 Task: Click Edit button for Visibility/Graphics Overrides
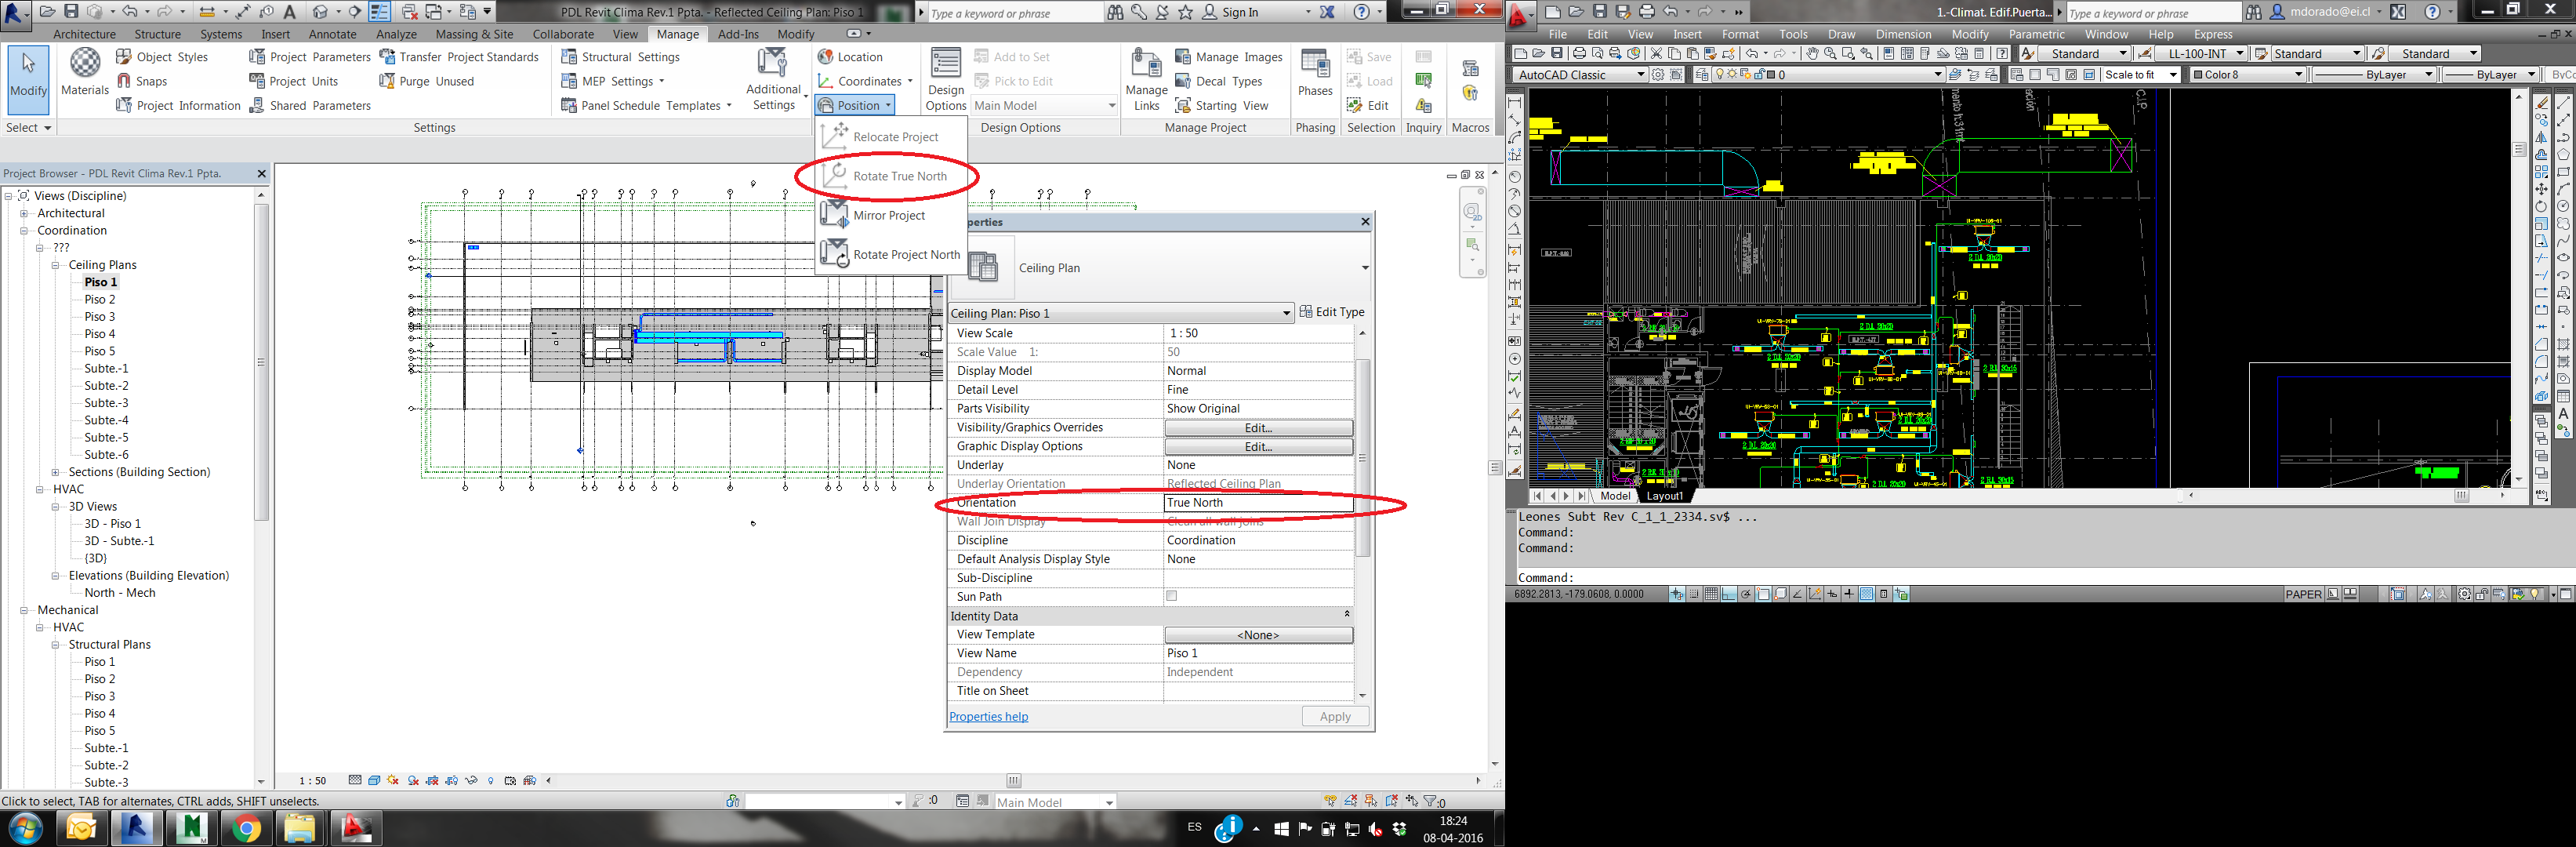pos(1258,428)
